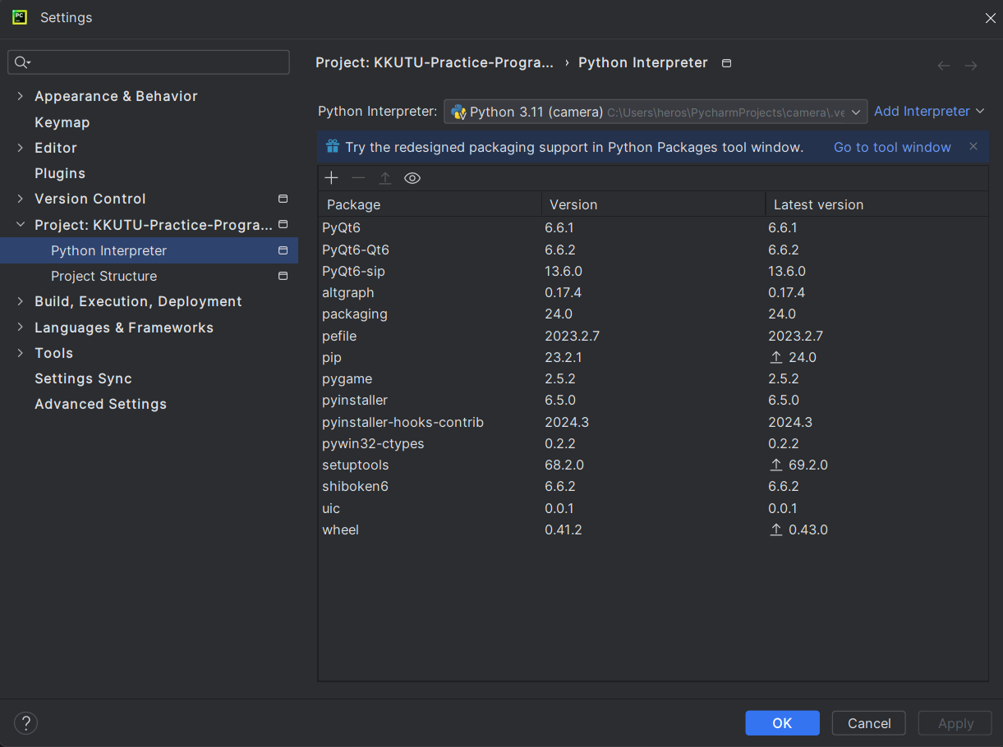Close the Settings dialog window
Image resolution: width=1003 pixels, height=747 pixels.
[991, 18]
